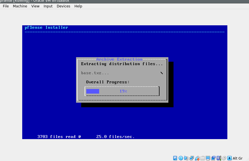
Task: Click the recording status icon
Action: point(213,158)
